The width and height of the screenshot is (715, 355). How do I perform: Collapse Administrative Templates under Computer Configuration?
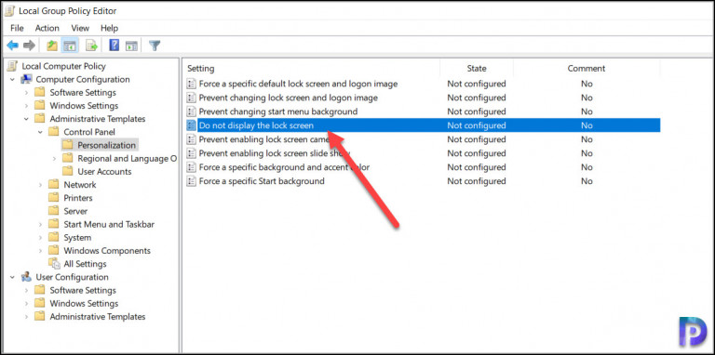[26, 119]
